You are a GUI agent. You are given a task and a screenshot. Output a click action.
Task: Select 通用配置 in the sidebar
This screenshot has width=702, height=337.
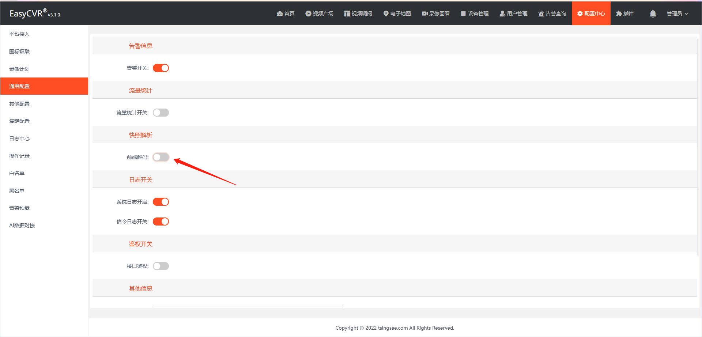(44, 86)
